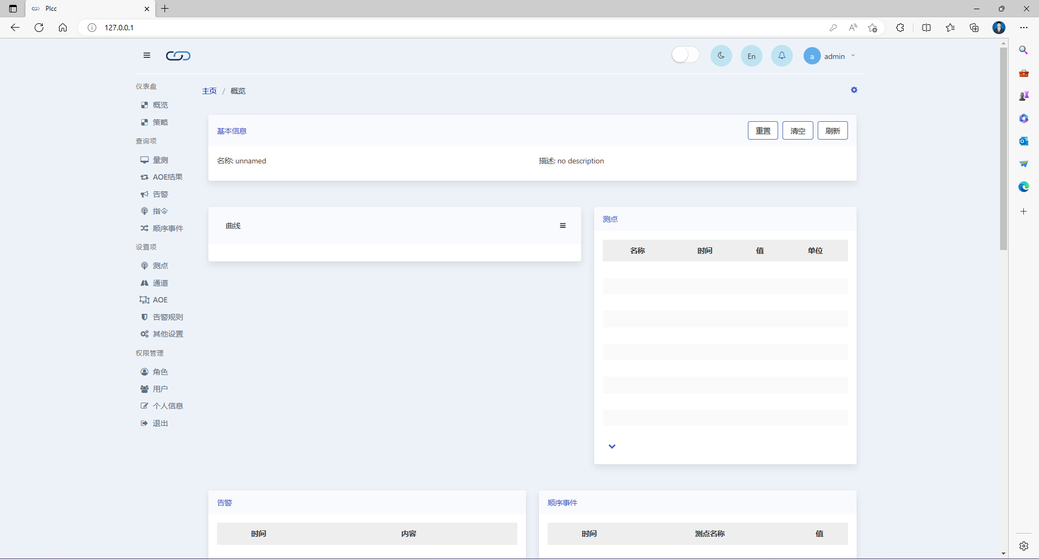Open notifications via the bell icon
Viewport: 1039px width, 559px height.
click(x=781, y=56)
